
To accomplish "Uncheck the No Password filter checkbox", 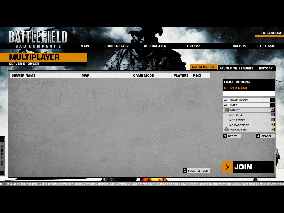I will (273, 125).
